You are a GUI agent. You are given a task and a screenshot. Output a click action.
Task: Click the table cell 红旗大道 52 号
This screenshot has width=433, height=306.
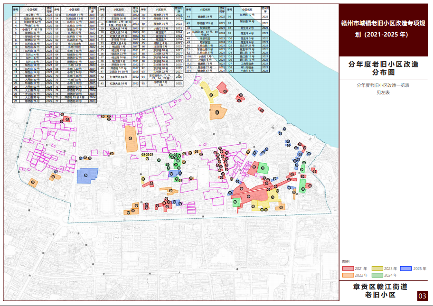[32, 22]
